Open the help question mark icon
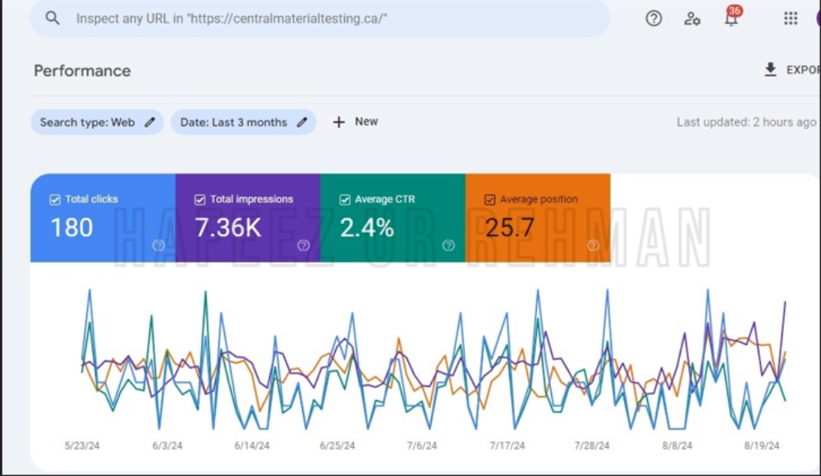This screenshot has height=476, width=821. pos(654,18)
